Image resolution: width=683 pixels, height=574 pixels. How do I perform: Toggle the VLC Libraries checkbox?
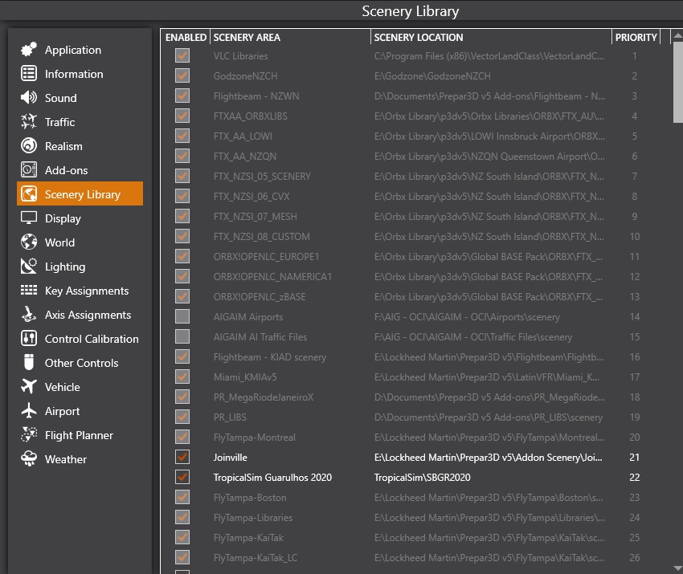point(182,55)
